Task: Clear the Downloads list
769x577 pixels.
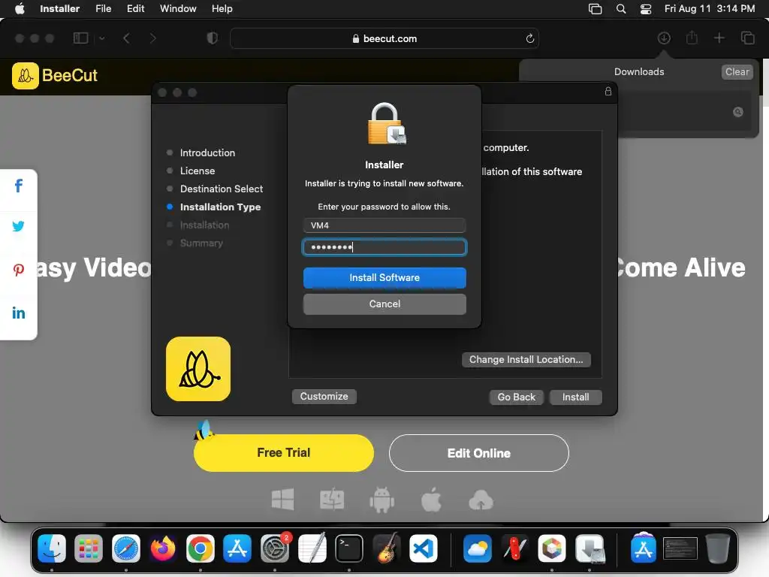Action: tap(737, 71)
